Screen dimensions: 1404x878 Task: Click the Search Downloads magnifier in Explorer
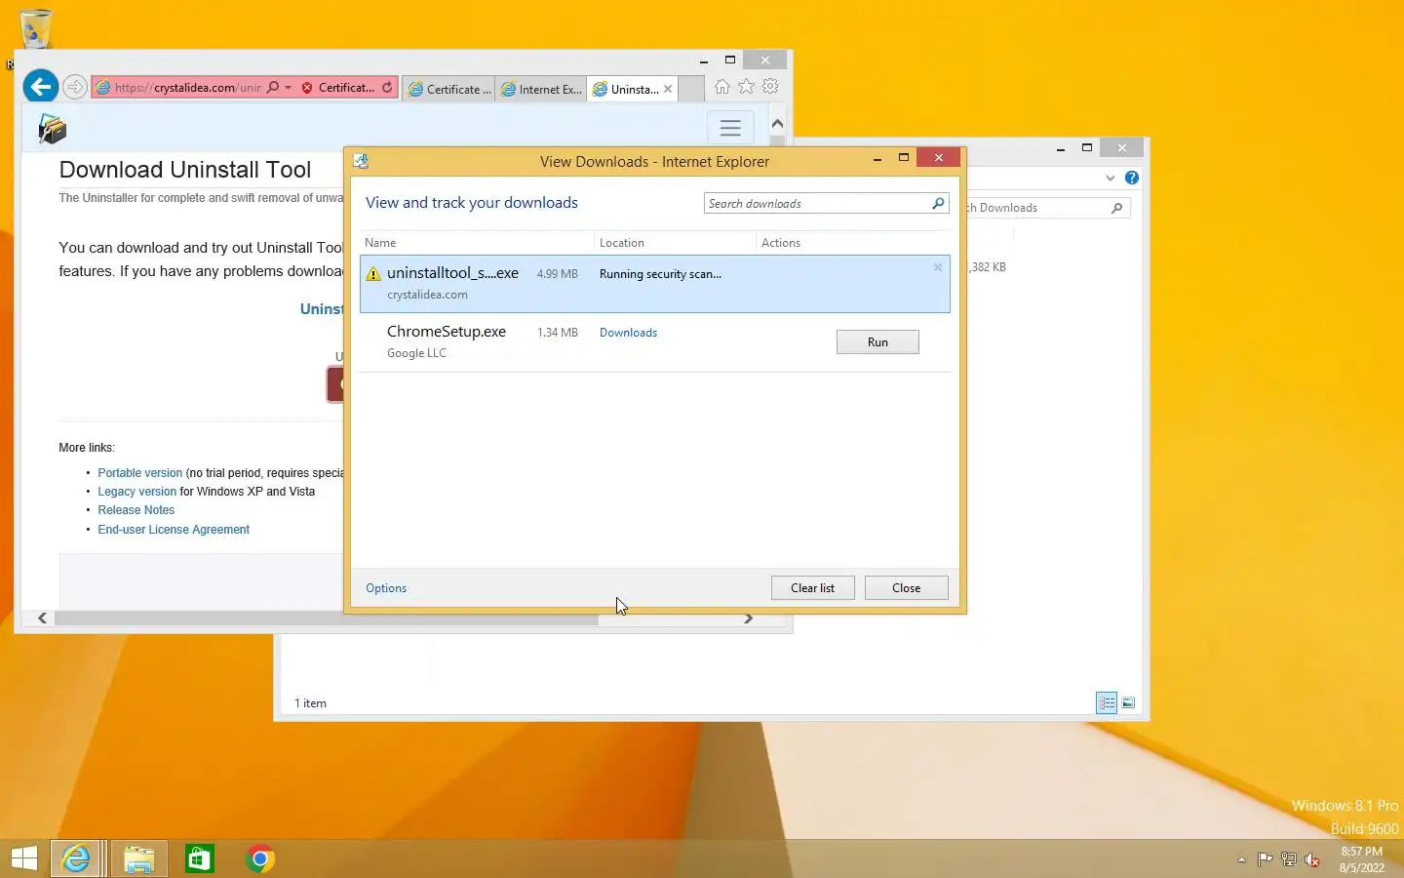[x=1117, y=208]
